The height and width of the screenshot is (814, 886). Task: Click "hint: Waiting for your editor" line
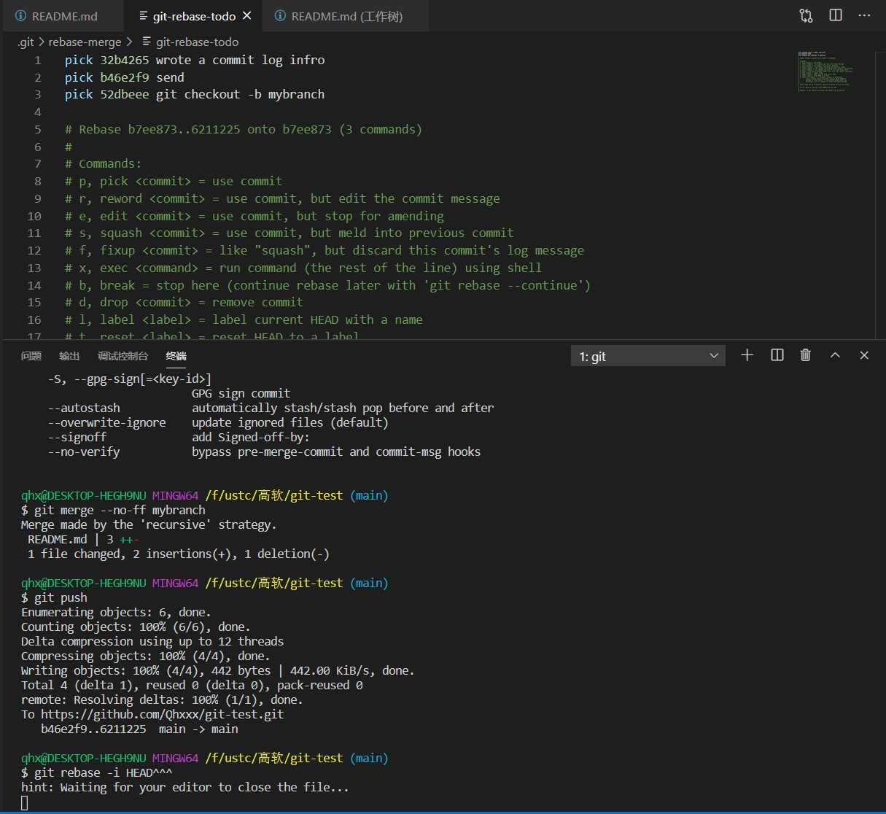click(x=185, y=787)
